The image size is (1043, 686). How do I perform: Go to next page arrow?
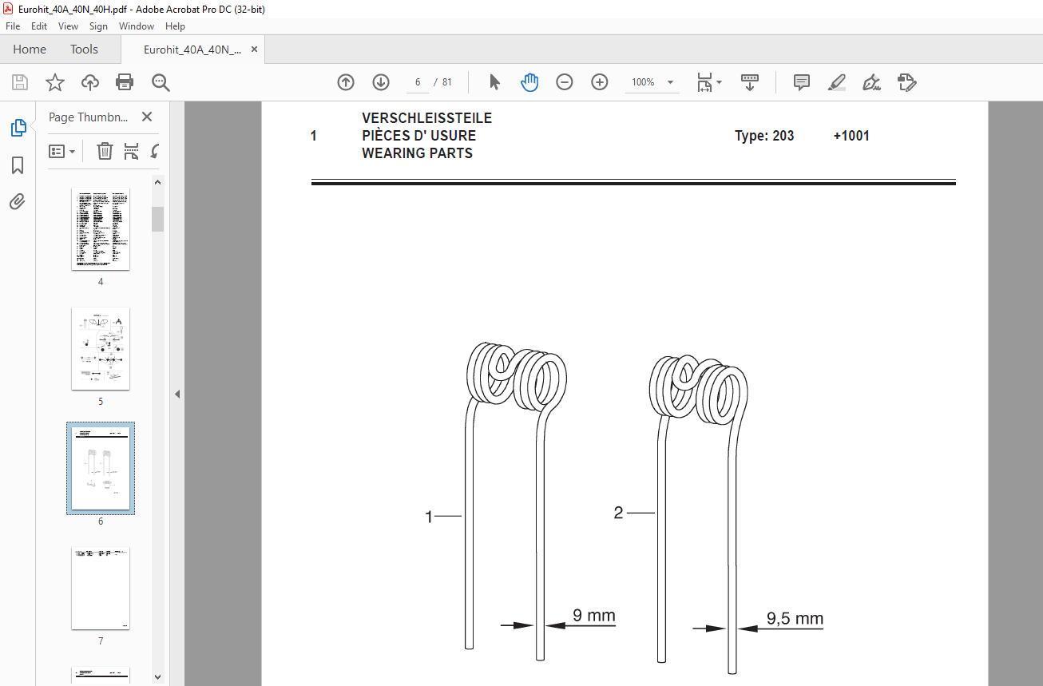point(381,82)
